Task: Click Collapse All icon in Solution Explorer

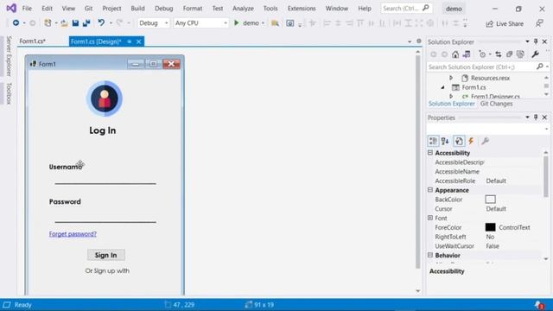Action: tap(509, 54)
